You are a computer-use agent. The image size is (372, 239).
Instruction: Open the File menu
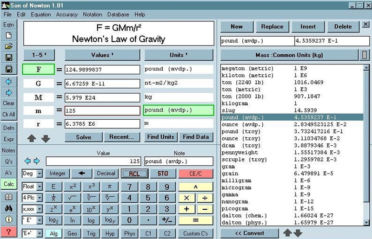pyautogui.click(x=7, y=14)
